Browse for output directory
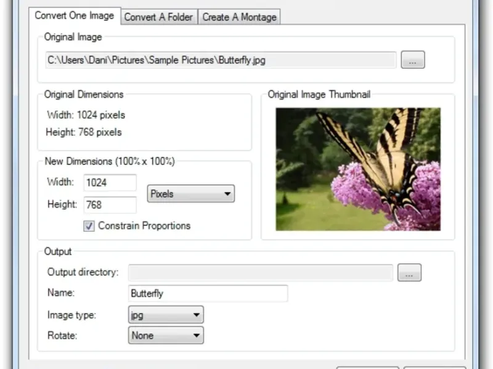This screenshot has height=369, width=493. [x=409, y=272]
